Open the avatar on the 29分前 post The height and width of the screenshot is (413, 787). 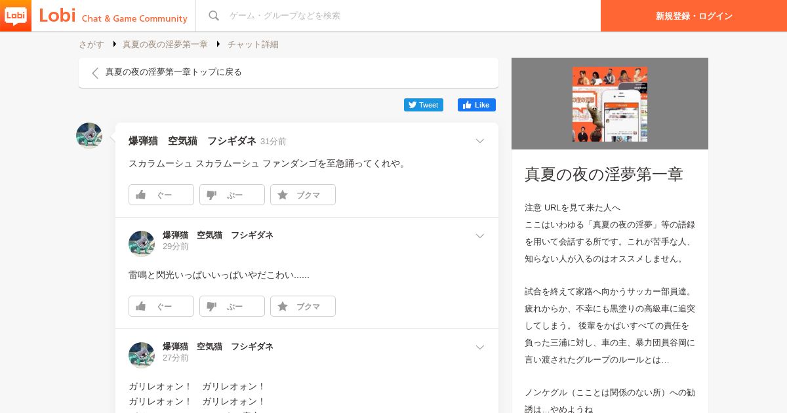coord(142,244)
